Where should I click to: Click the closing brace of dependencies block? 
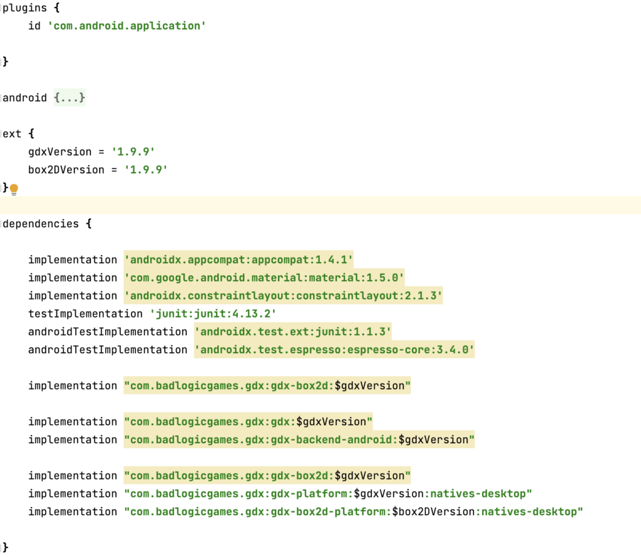[5, 547]
